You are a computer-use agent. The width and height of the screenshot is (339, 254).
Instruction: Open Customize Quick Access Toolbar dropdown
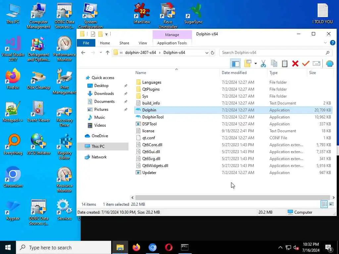click(106, 34)
